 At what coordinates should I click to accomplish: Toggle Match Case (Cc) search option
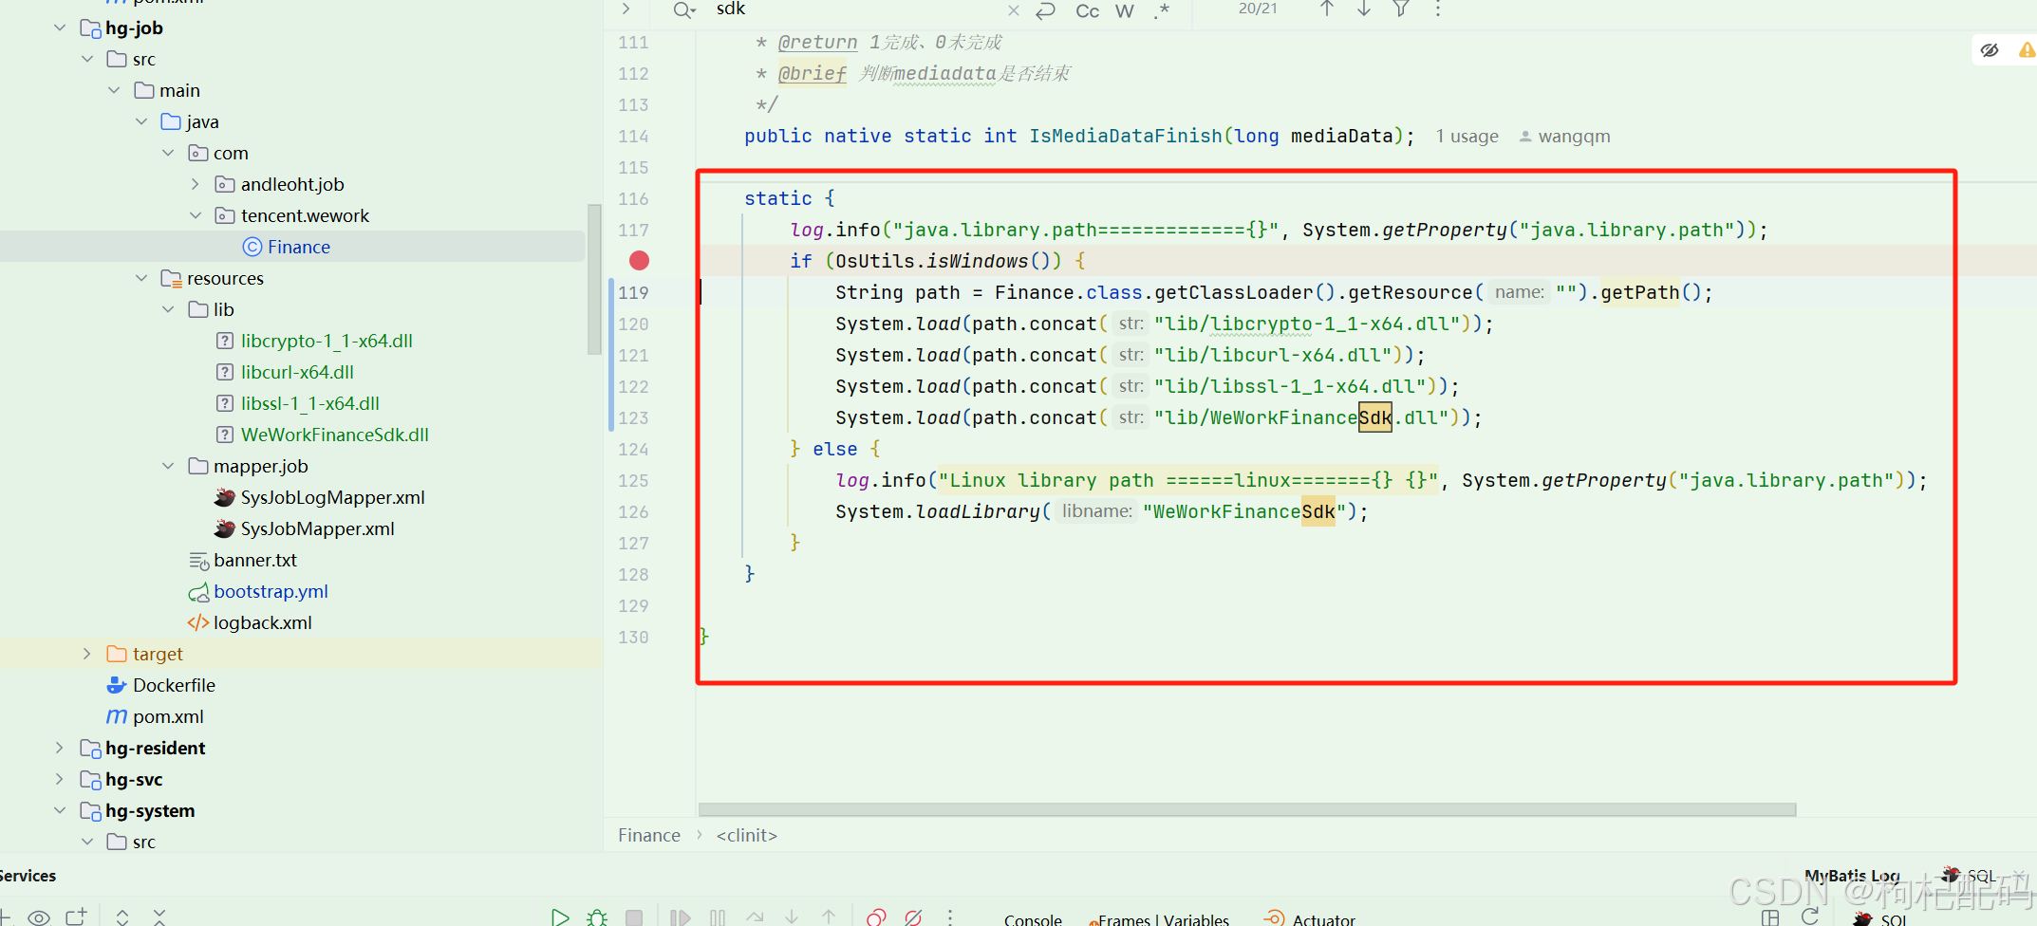(1088, 10)
